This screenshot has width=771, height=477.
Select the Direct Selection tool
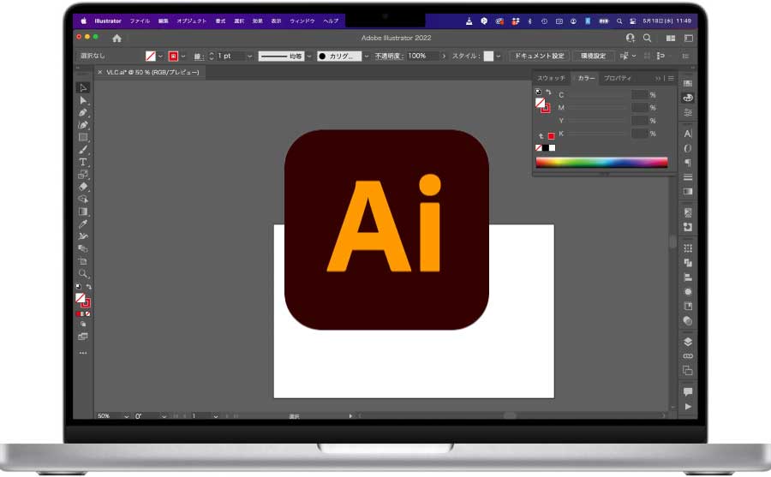tap(83, 100)
